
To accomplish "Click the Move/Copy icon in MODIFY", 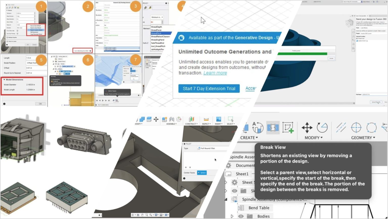I will pyautogui.click(x=156, y=119).
